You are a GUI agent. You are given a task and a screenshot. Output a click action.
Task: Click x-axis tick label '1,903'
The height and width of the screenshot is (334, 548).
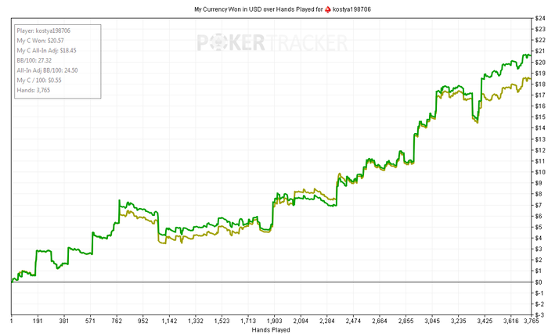coord(274,321)
